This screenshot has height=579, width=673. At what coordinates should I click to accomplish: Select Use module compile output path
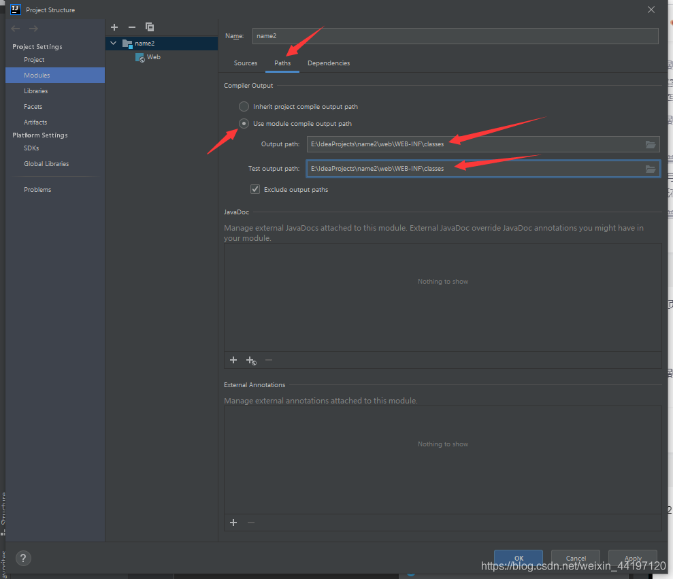click(x=244, y=124)
